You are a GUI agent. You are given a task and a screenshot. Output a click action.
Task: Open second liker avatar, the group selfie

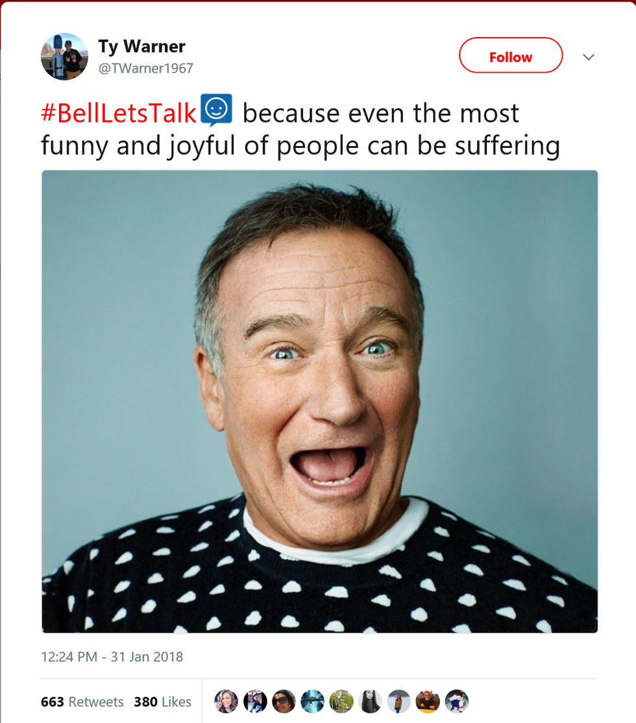coord(255,701)
